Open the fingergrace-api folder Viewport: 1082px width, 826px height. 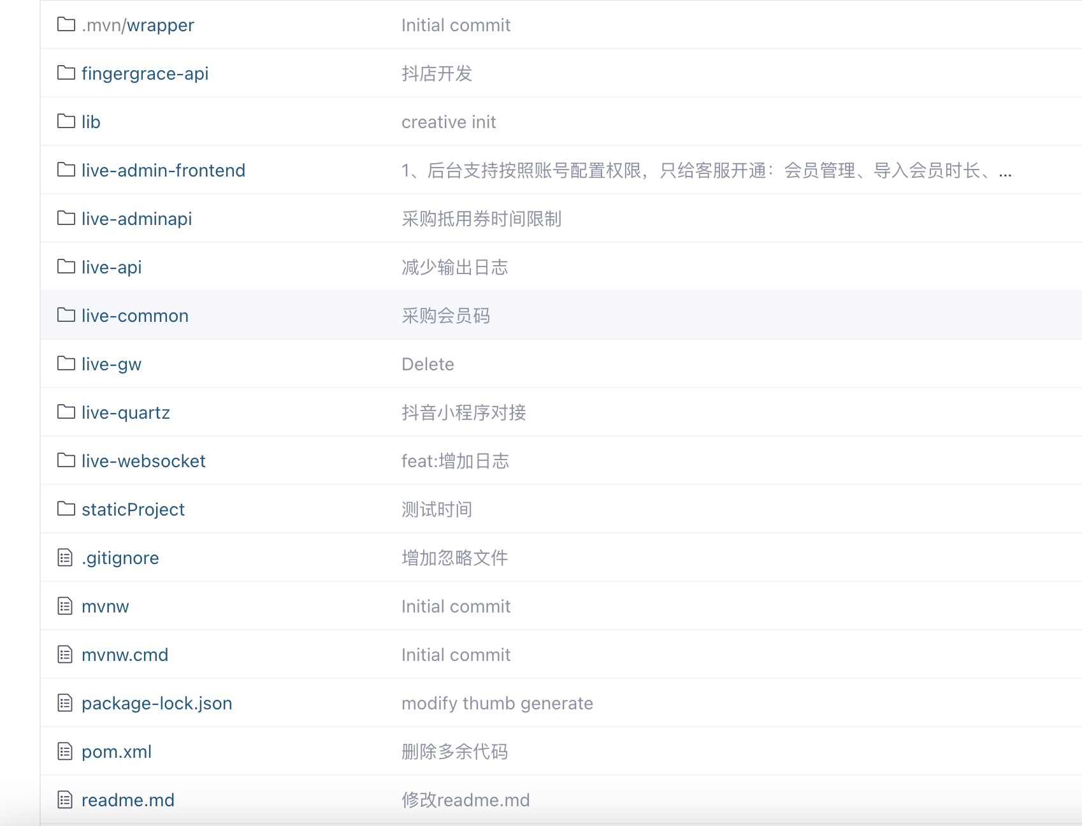(145, 74)
